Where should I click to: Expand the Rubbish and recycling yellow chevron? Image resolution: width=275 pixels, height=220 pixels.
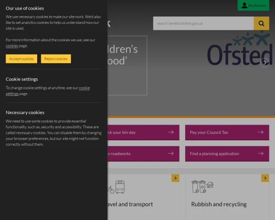pos(265,178)
